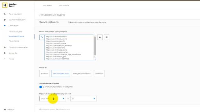The height and width of the screenshot is (112, 200).
Task: Click Свернуть to collapse the sidebar
Action: 11,110
